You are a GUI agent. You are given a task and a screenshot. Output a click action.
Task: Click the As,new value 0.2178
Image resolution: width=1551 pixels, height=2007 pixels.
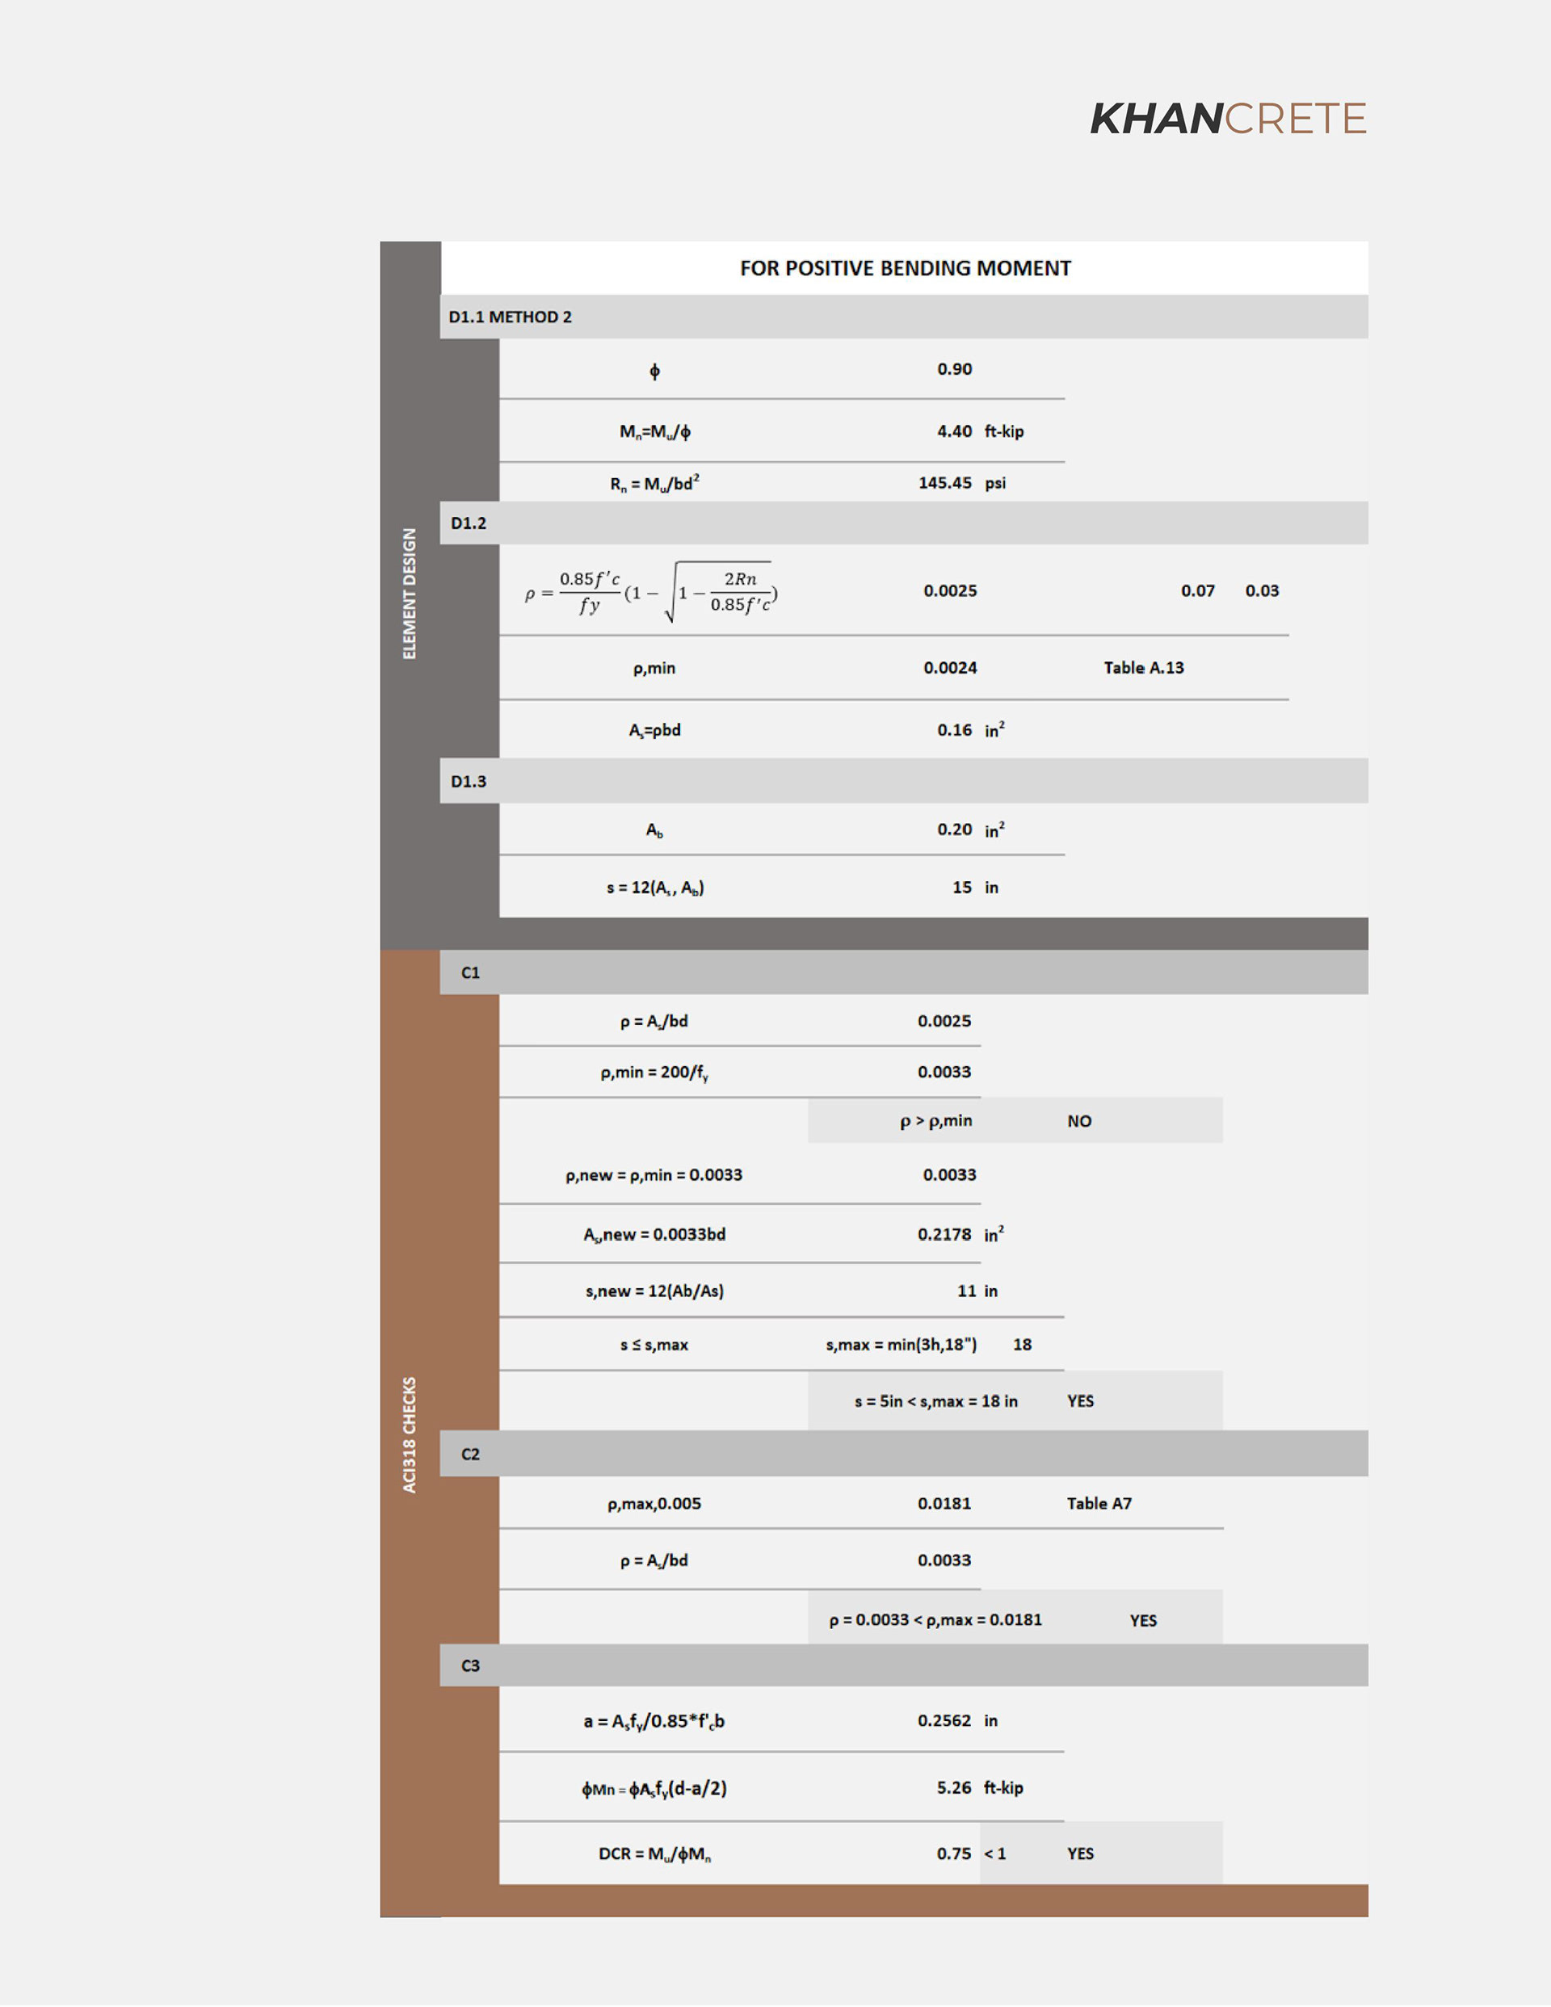click(944, 1234)
